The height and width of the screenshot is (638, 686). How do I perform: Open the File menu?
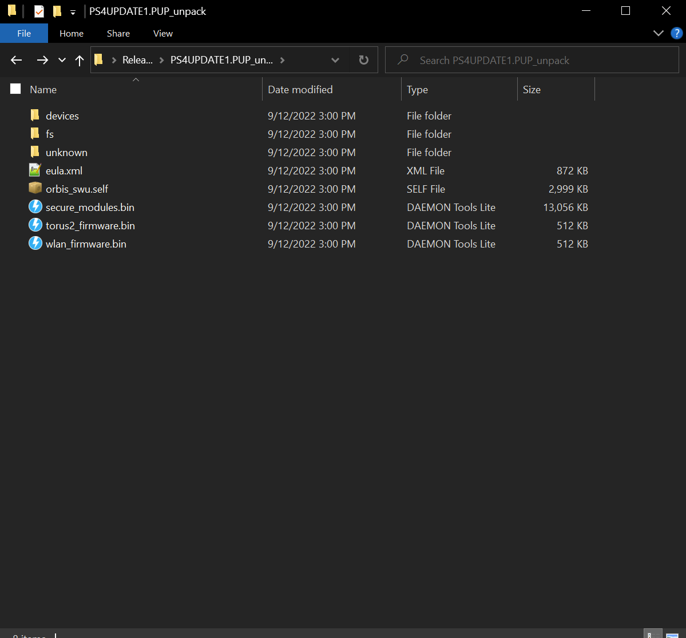(x=24, y=33)
